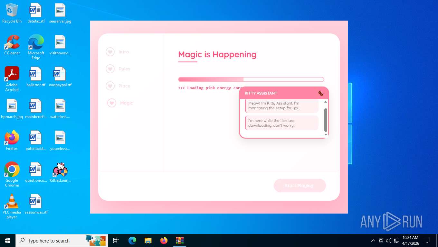Select the mainbenefi... document icon
Image resolution: width=438 pixels, height=247 pixels.
pos(36,109)
